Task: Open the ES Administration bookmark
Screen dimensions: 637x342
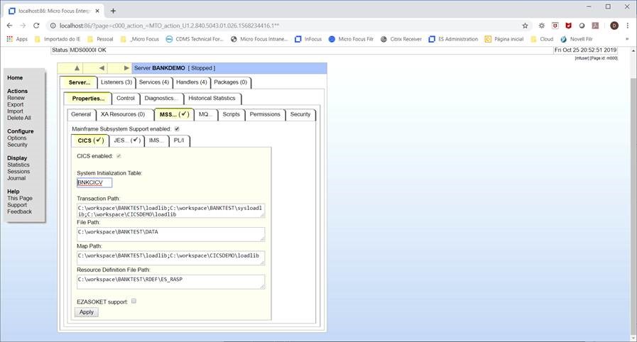Action: coord(453,39)
